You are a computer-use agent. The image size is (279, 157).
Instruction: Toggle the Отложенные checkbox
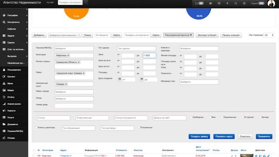pos(139,127)
